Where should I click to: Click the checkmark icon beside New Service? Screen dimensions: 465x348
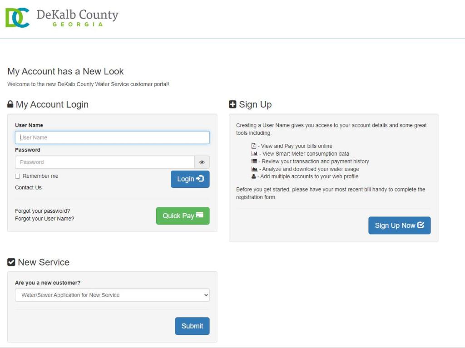tap(11, 262)
